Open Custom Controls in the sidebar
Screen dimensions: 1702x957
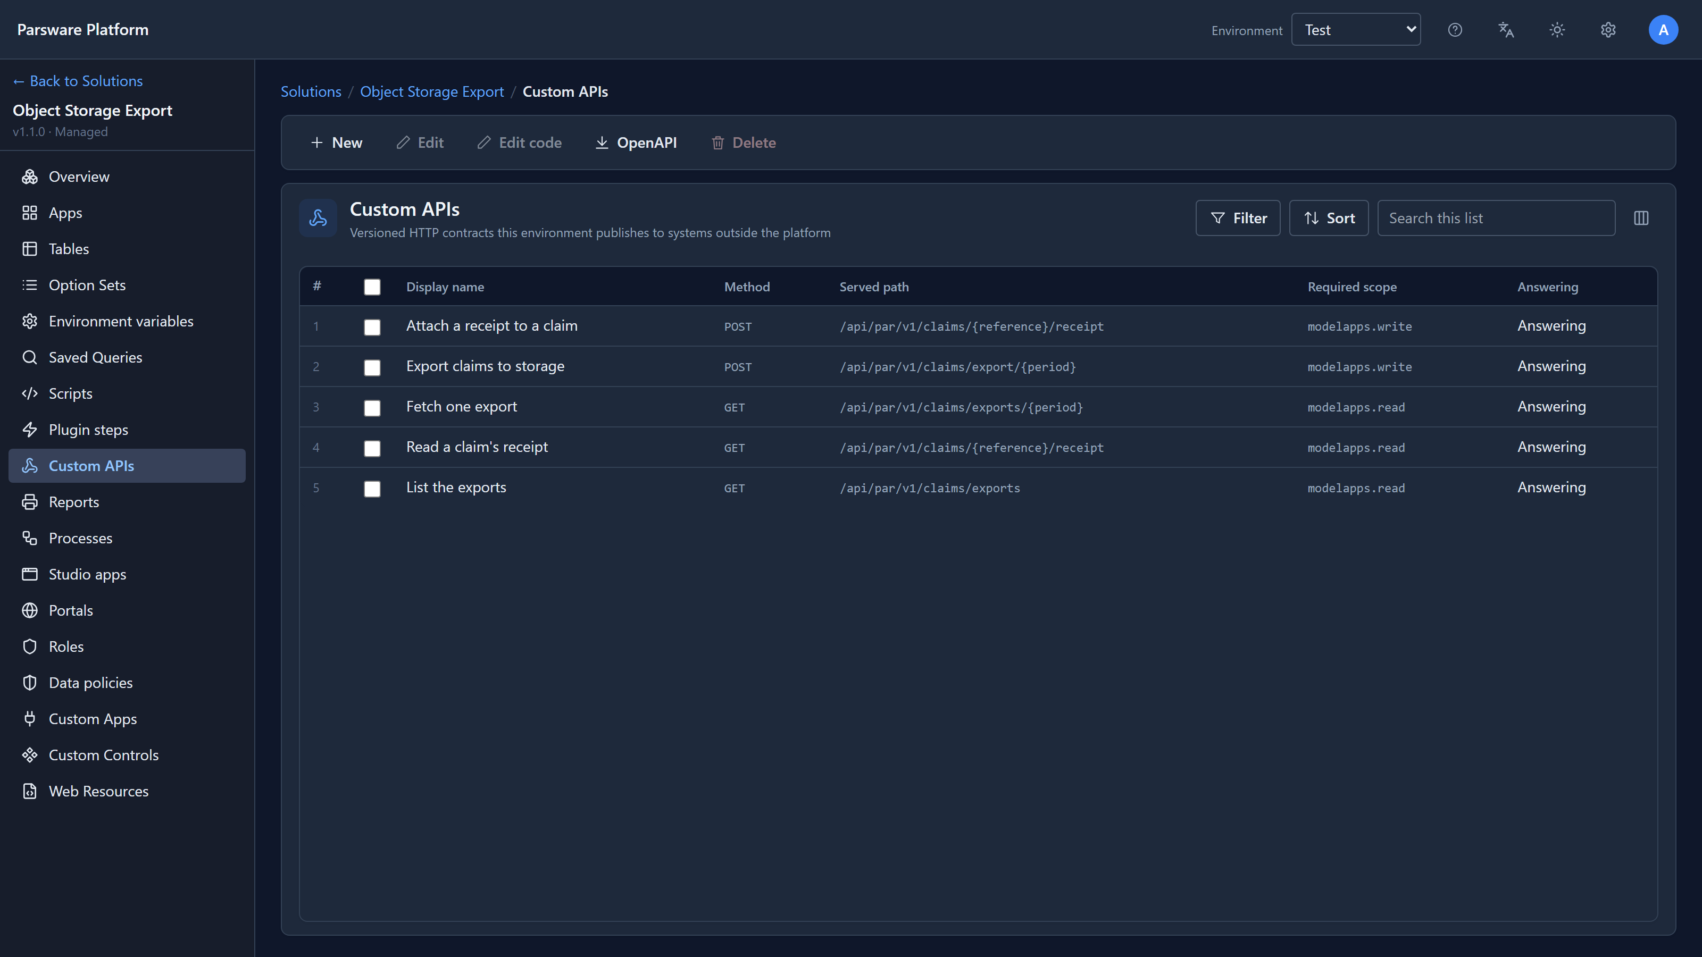pyautogui.click(x=127, y=755)
